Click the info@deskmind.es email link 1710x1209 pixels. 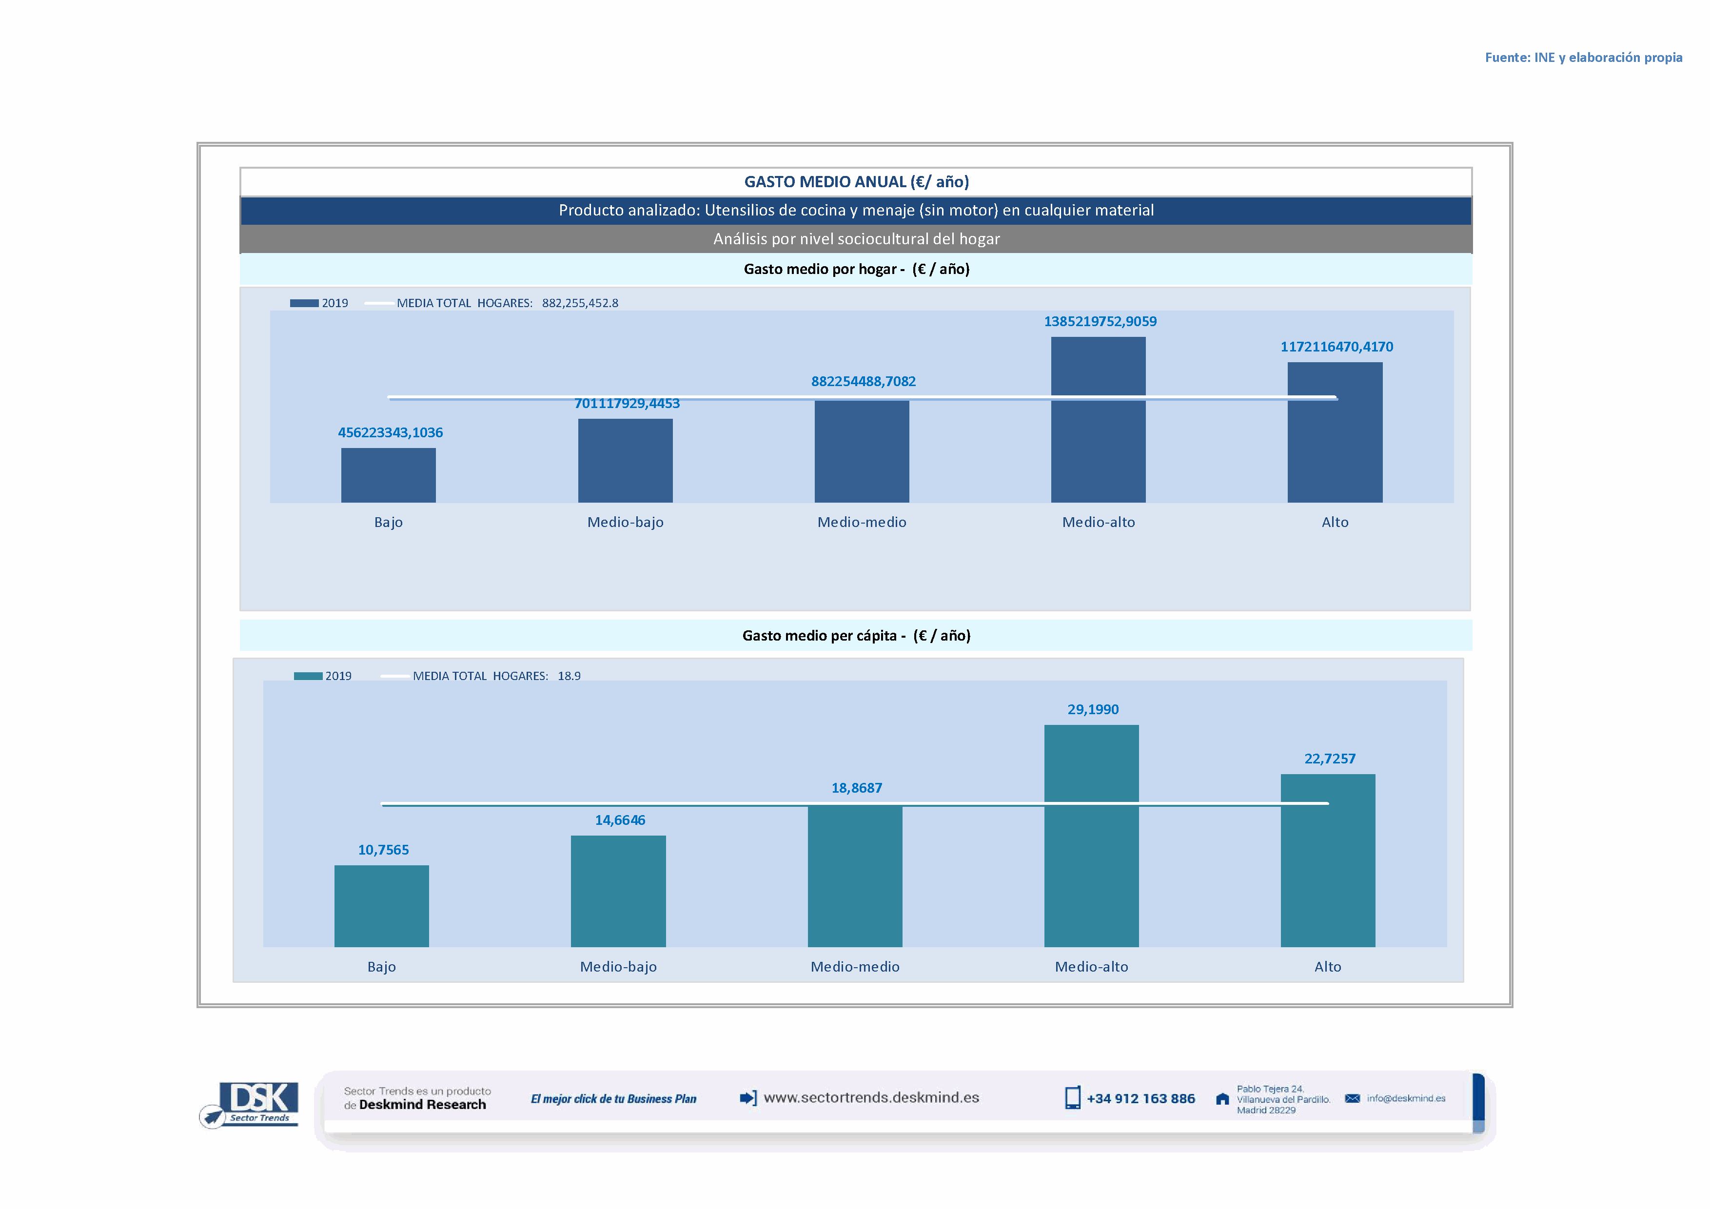tap(1406, 1099)
